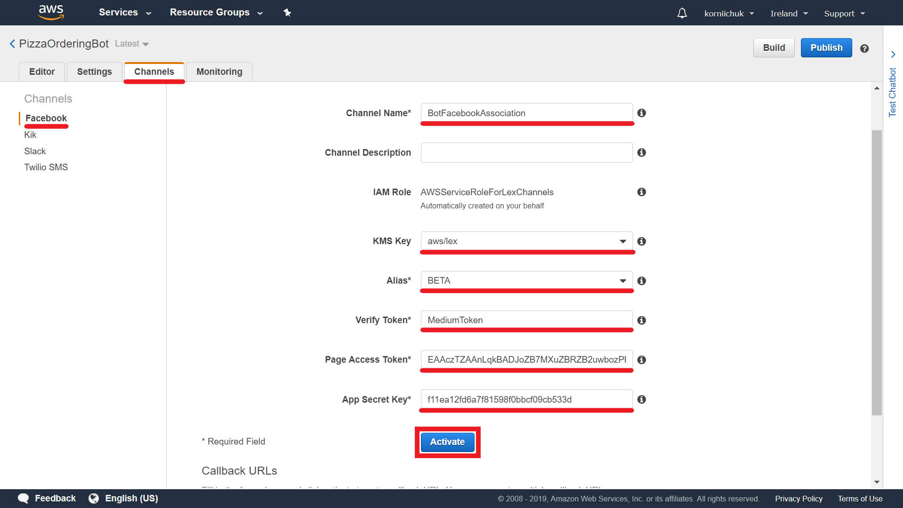Image resolution: width=903 pixels, height=508 pixels.
Task: Click the vertical Test Chatbot label
Action: [892, 93]
